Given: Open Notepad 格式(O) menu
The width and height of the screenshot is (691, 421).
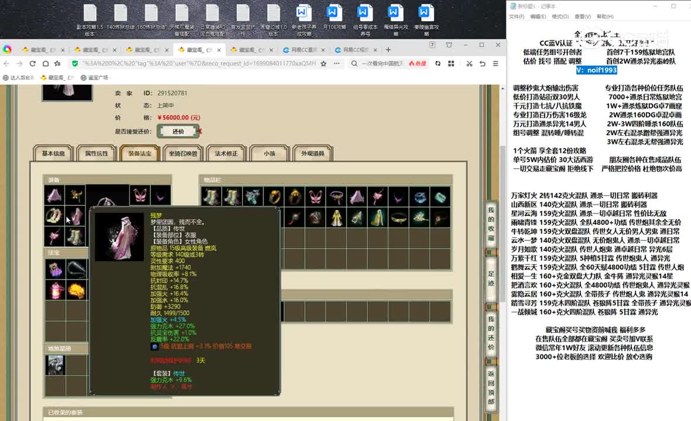Looking at the screenshot, I should (x=560, y=16).
